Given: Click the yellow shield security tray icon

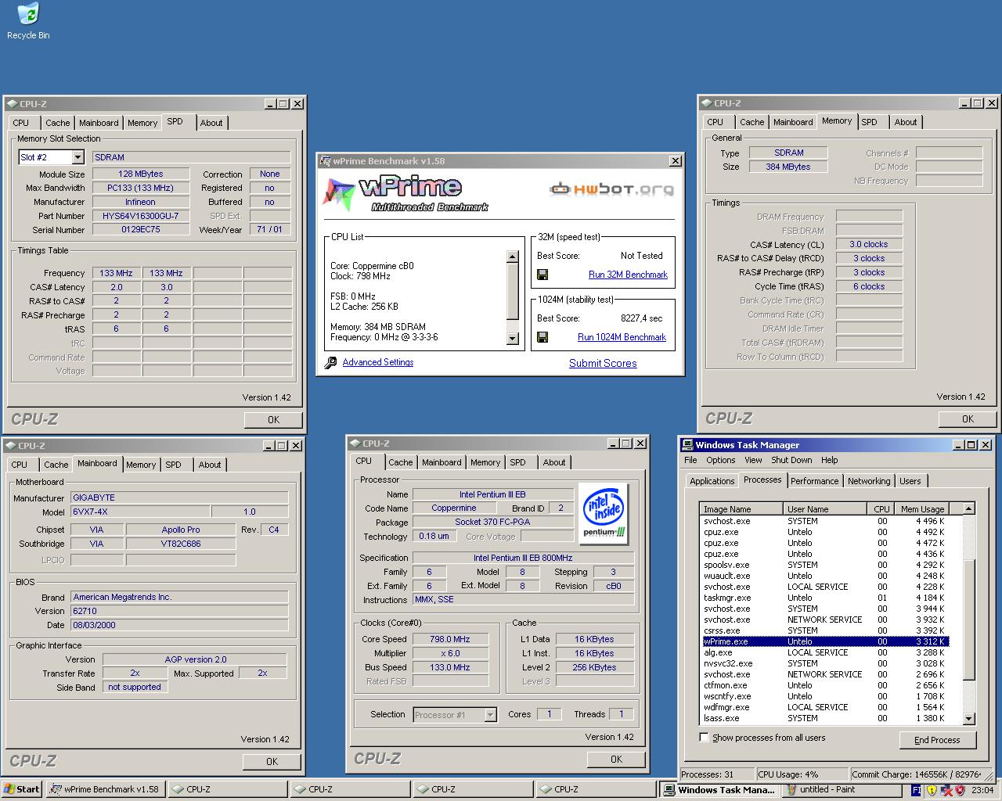Looking at the screenshot, I should click(x=932, y=790).
